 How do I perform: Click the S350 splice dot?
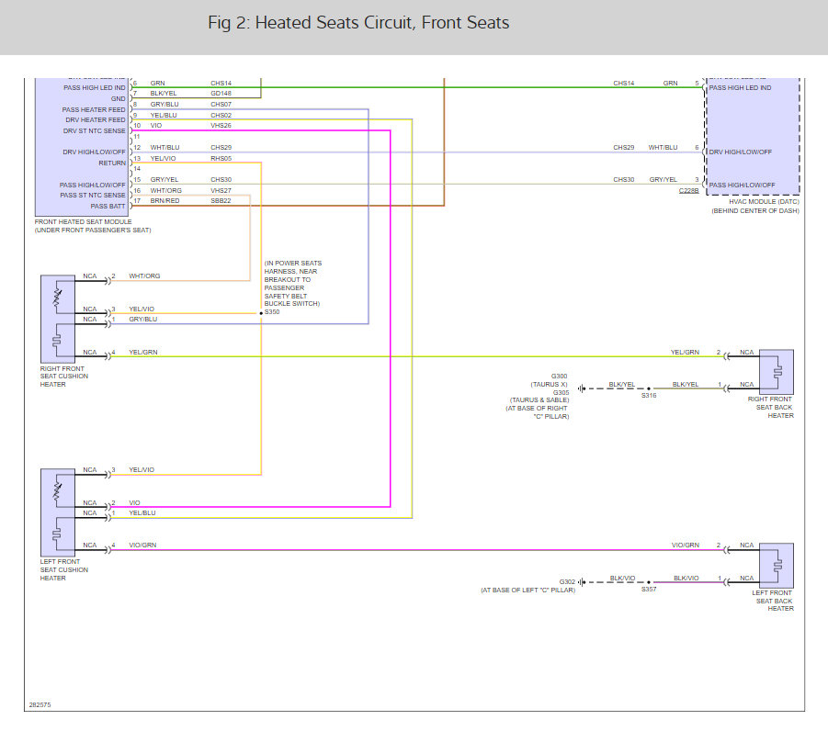pyautogui.click(x=261, y=313)
